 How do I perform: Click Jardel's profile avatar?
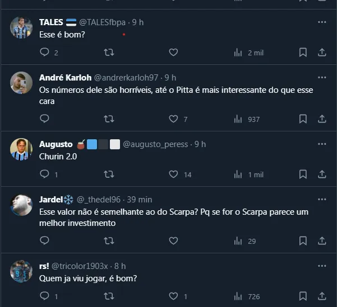point(21,205)
